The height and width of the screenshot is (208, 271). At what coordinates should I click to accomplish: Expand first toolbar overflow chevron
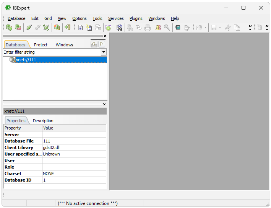point(250,28)
